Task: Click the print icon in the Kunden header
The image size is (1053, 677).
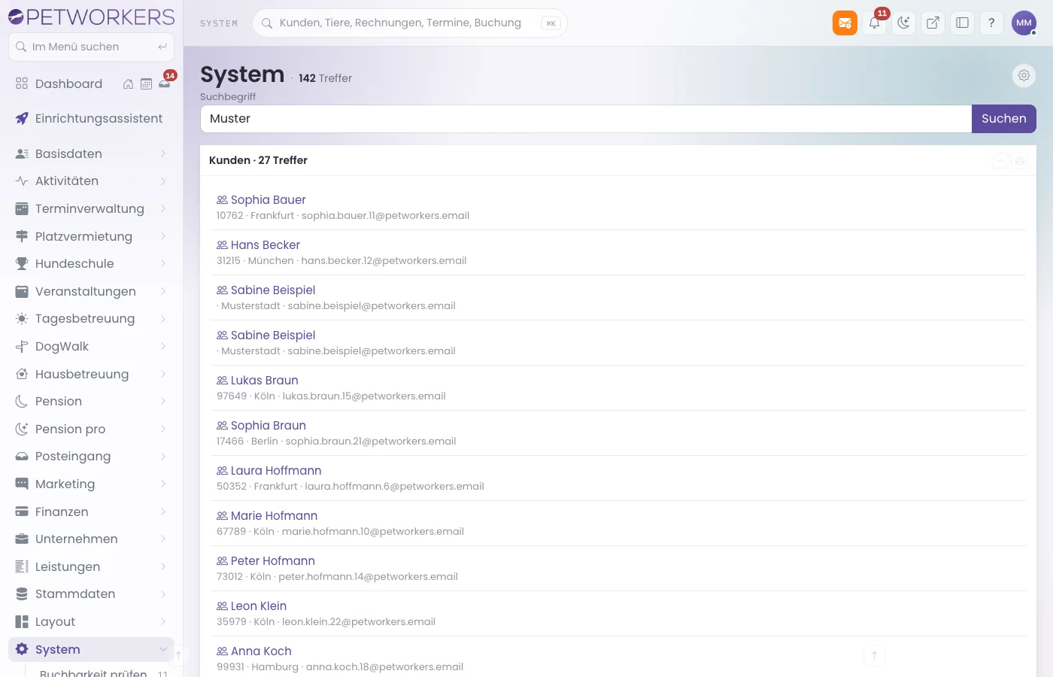Action: point(1020,160)
